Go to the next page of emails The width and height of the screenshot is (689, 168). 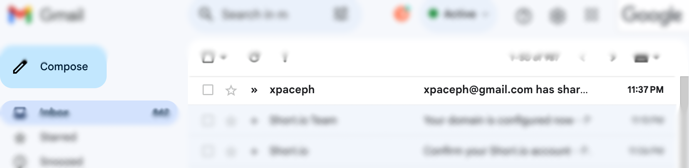coord(612,58)
